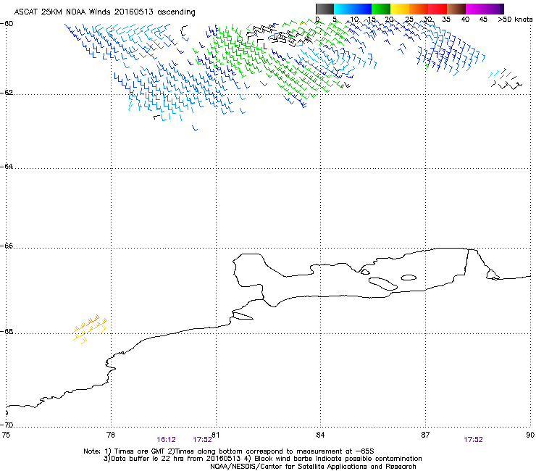
Task: Click the 75 longitude axis label
Action: (6, 435)
